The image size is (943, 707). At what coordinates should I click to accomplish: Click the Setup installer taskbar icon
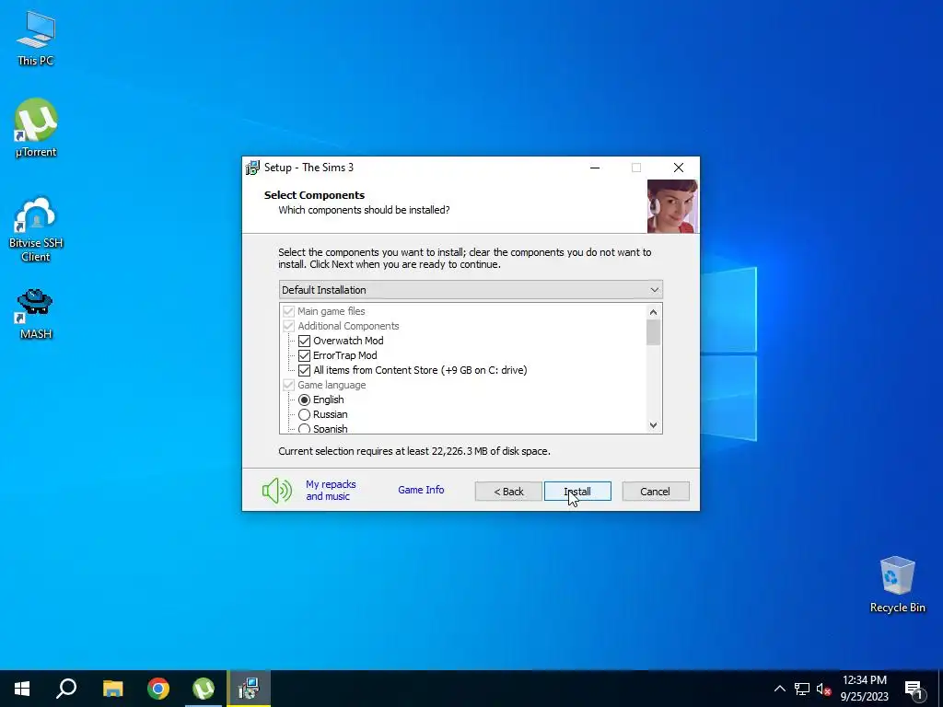pyautogui.click(x=249, y=689)
